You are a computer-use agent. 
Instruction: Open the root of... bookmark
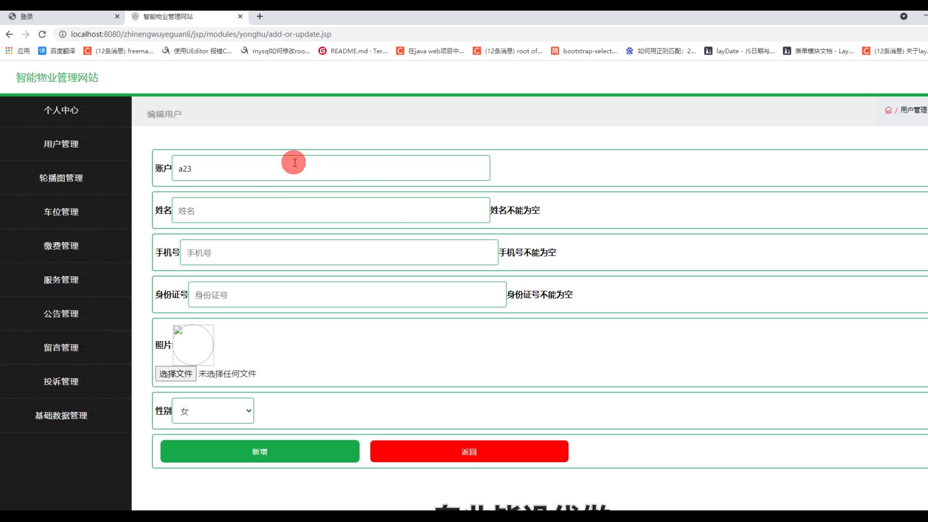(508, 51)
